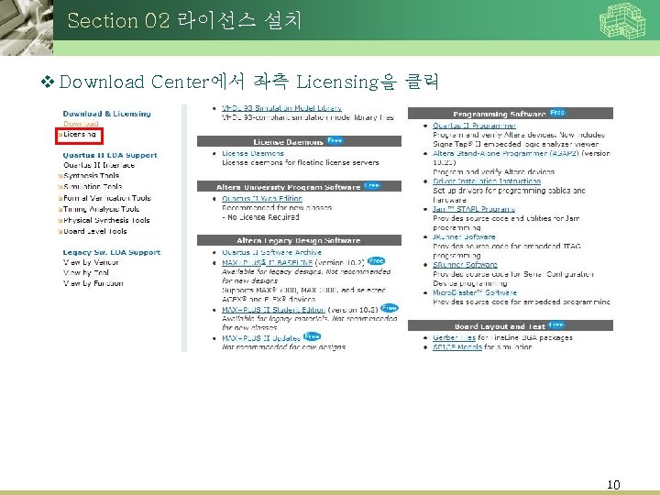
Task: Click page number 10
Action: point(613,485)
